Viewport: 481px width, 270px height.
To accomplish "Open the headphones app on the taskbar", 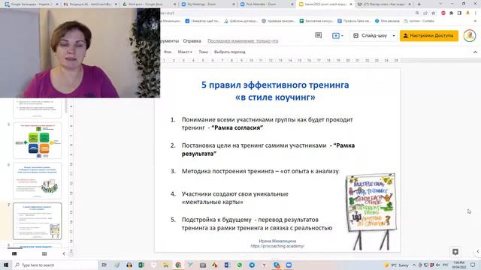I will [x=129, y=265].
